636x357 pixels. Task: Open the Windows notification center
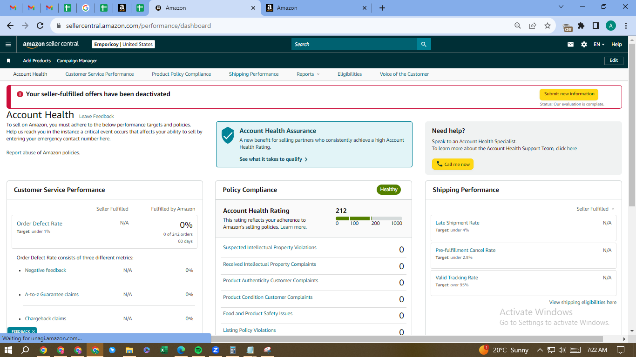point(621,350)
